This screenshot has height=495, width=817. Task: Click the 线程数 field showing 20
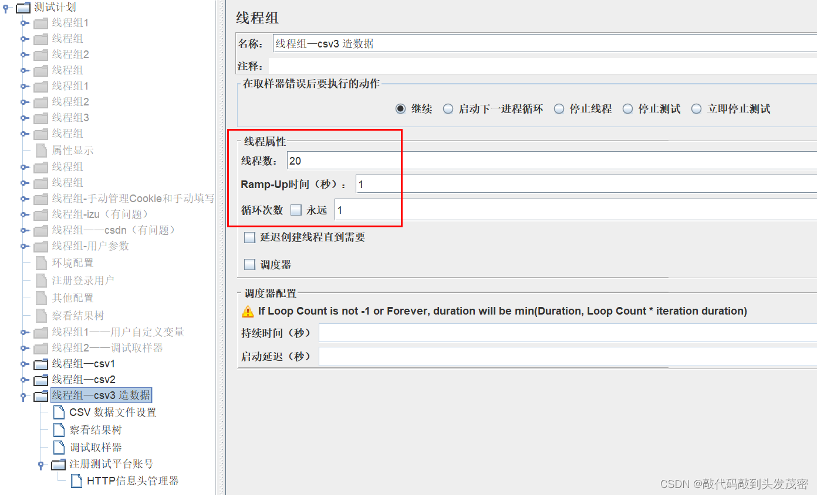click(552, 160)
